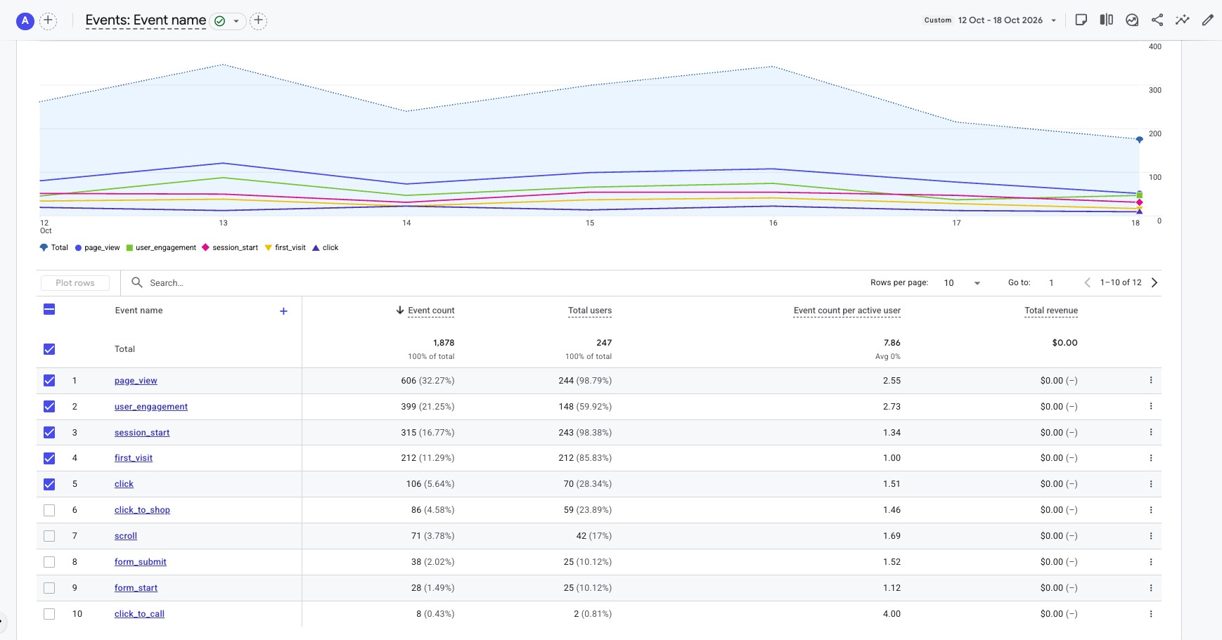
Task: Uncheck the Total row checkbox
Action: 49,349
